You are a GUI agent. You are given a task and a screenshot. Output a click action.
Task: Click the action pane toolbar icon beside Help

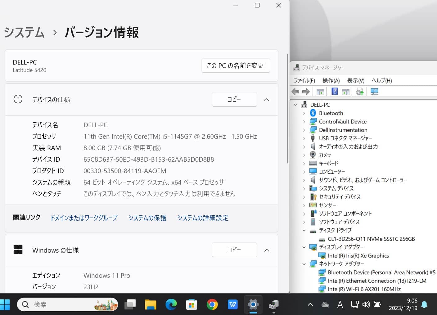click(x=345, y=92)
